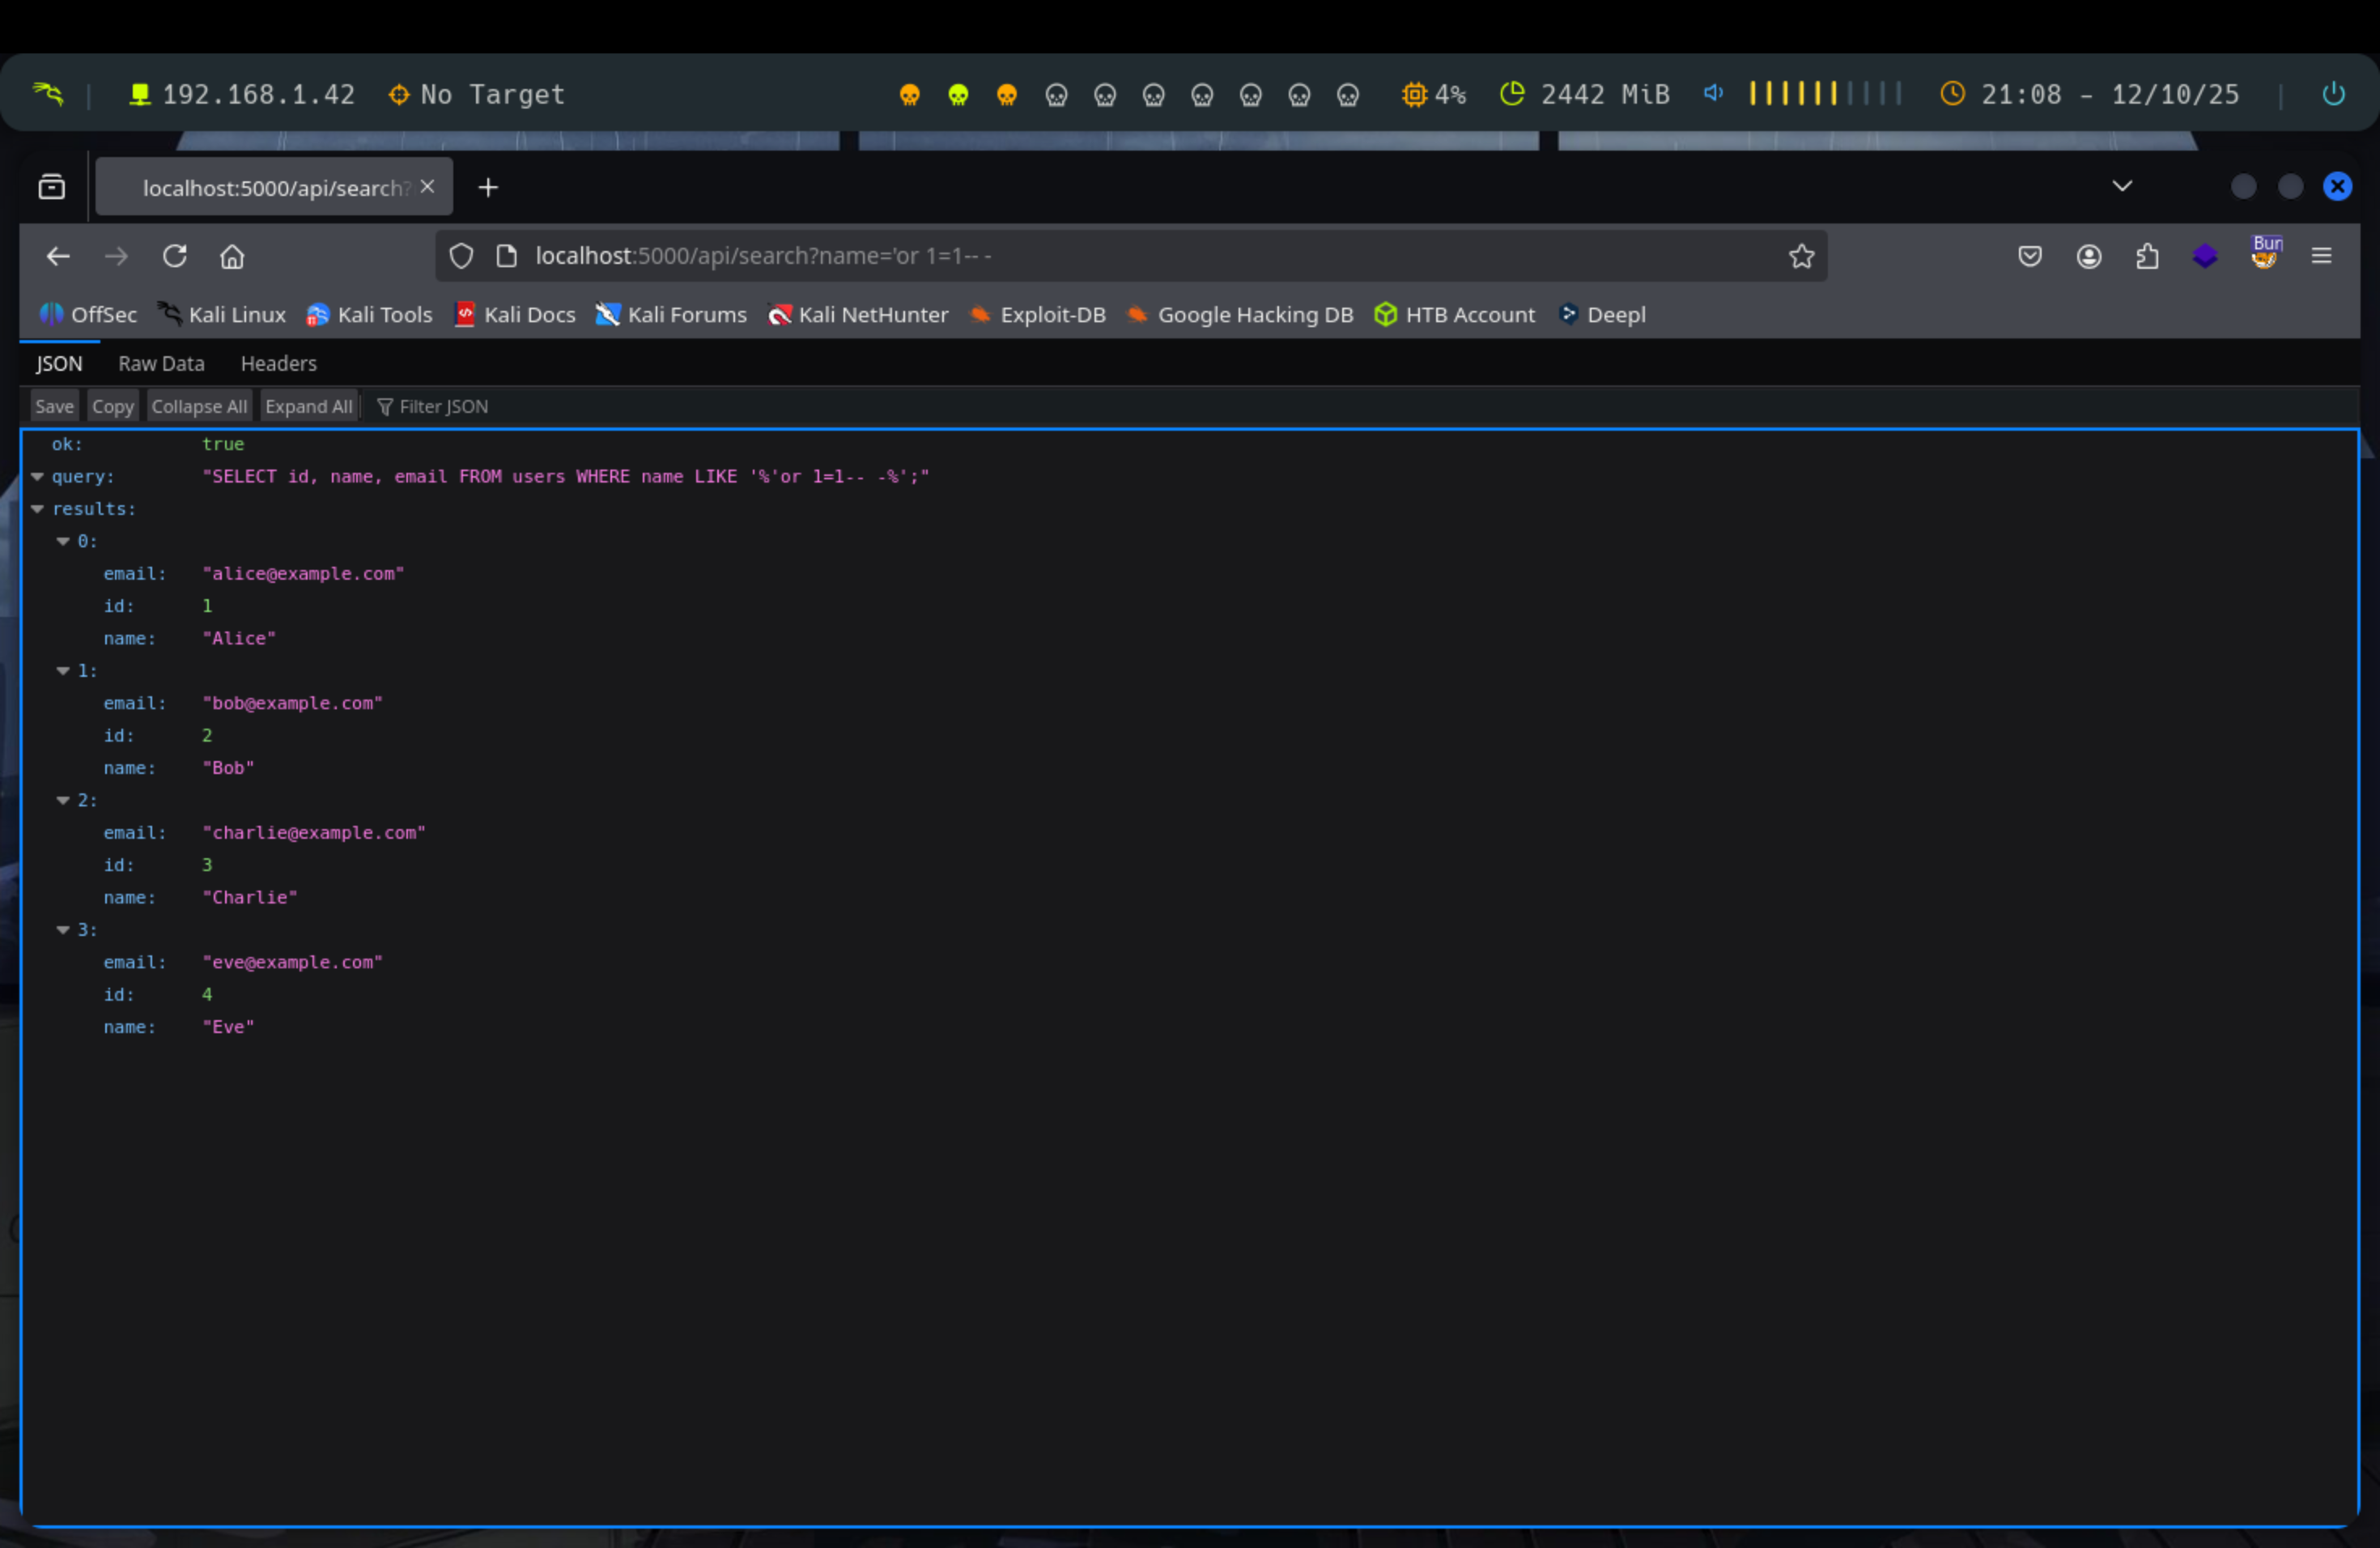This screenshot has height=1548, width=2380.
Task: Open the Firefox account icon
Action: tap(2088, 256)
